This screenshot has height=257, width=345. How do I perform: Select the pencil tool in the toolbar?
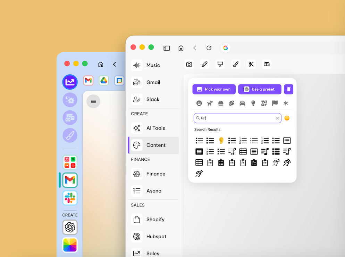[204, 64]
